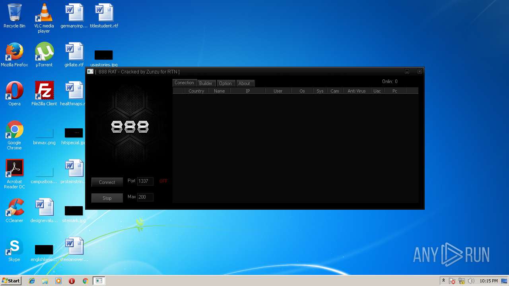Sort by Country column header

point(196,91)
